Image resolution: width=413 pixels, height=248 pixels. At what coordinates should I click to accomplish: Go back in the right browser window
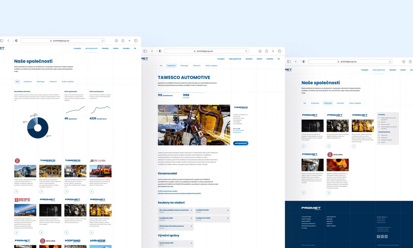pyautogui.click(x=296, y=61)
